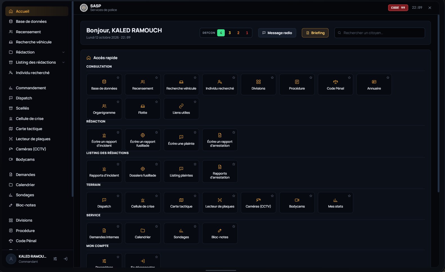Image resolution: width=445 pixels, height=272 pixels.
Task: Click the logout icon in the sidebar footer
Action: click(66, 259)
